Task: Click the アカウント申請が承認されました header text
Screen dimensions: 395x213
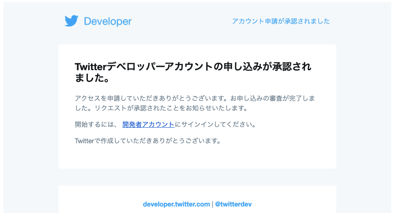Action: point(281,21)
